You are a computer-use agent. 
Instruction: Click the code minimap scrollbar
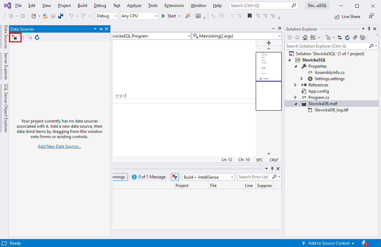pos(269,82)
